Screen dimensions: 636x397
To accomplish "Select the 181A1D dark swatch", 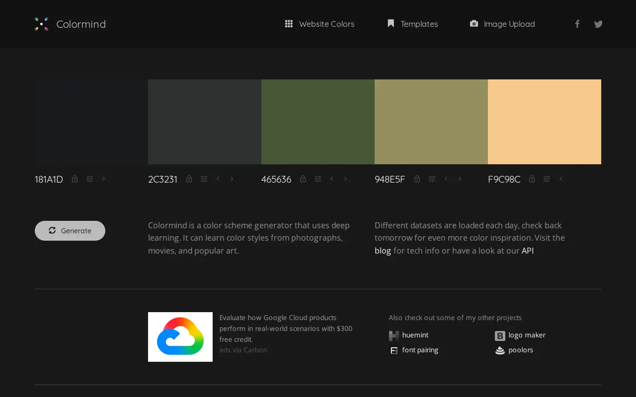I will point(91,122).
